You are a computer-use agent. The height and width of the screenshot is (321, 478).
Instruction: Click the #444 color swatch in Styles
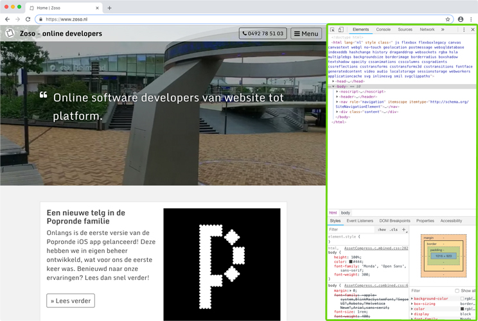click(351, 262)
